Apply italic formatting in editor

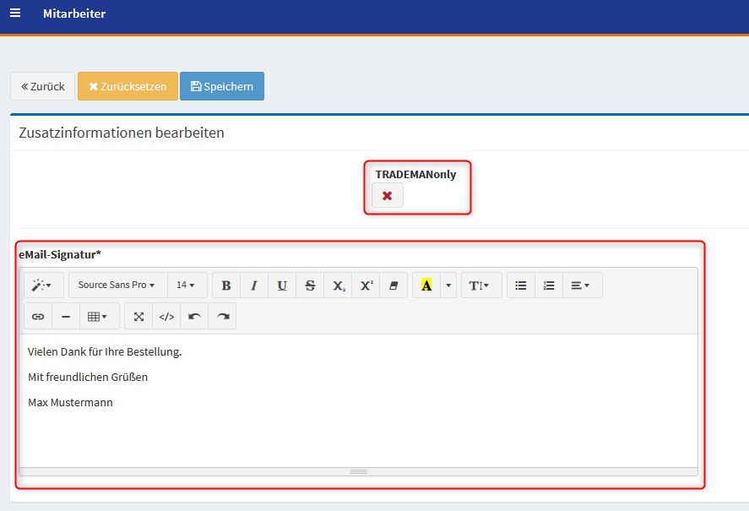click(x=254, y=285)
